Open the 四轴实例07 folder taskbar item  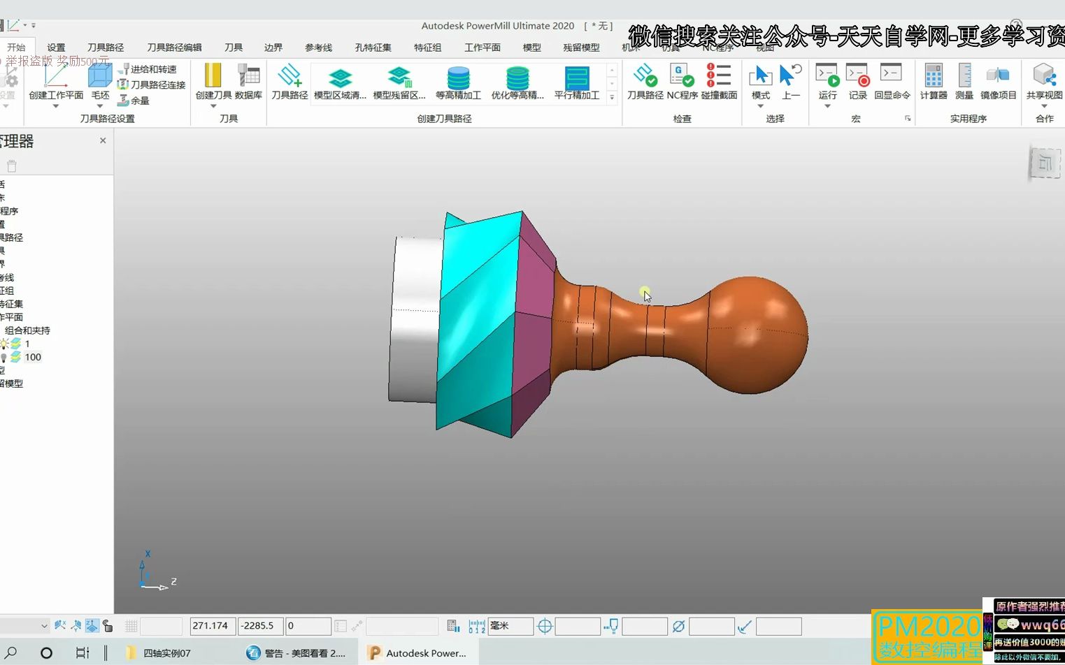tap(159, 652)
